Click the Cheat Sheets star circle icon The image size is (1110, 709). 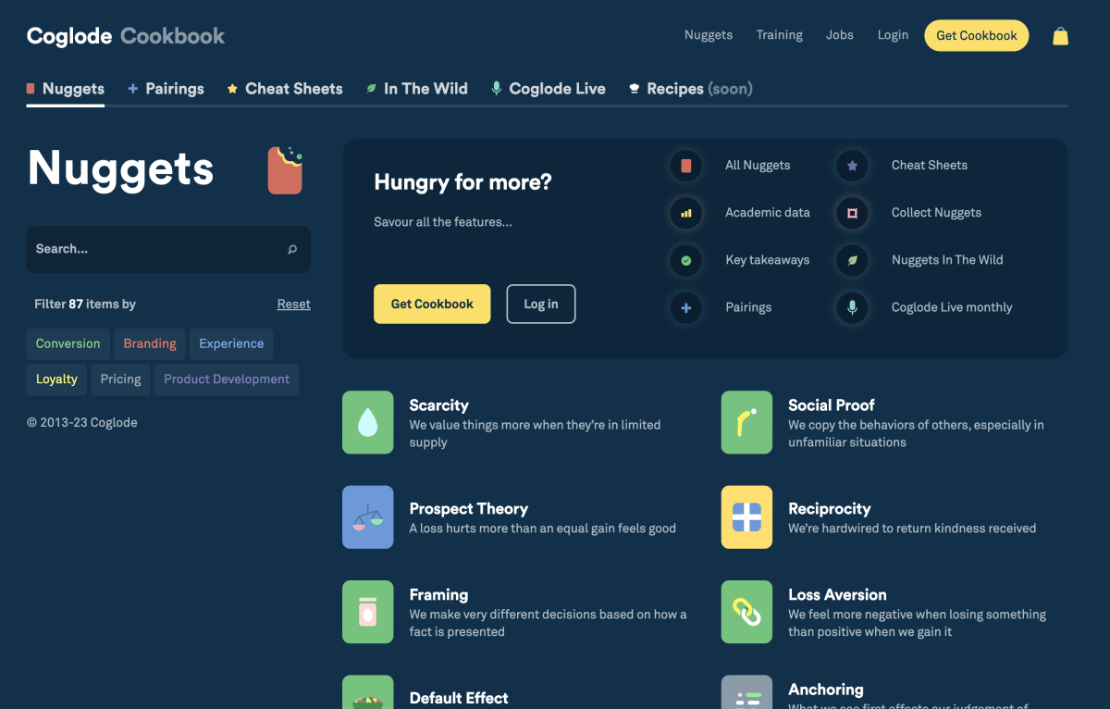(x=852, y=166)
